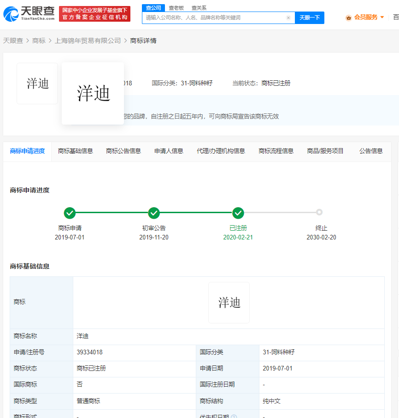This screenshot has width=399, height=418.
Task: Open 会员服务 link
Action: click(x=365, y=18)
